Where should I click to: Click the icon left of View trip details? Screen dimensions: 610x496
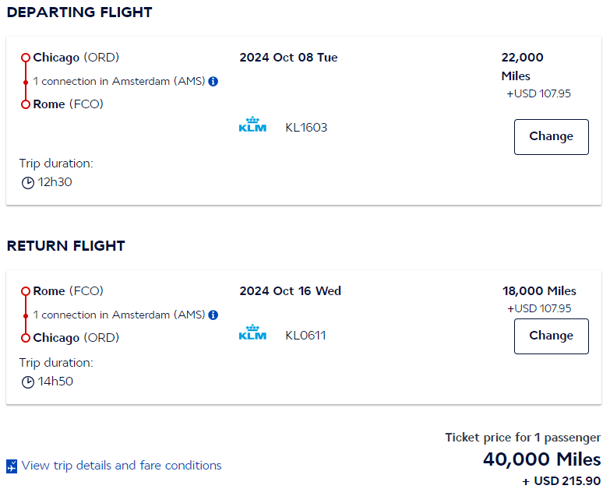[x=12, y=466]
